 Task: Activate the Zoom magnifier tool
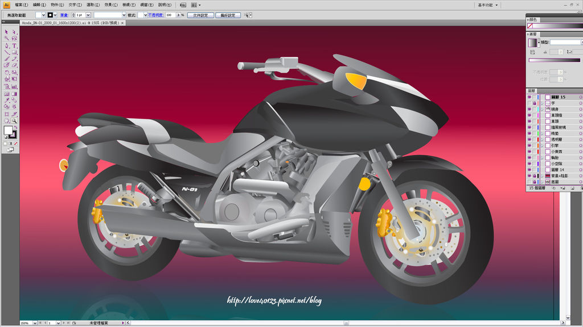[14, 121]
